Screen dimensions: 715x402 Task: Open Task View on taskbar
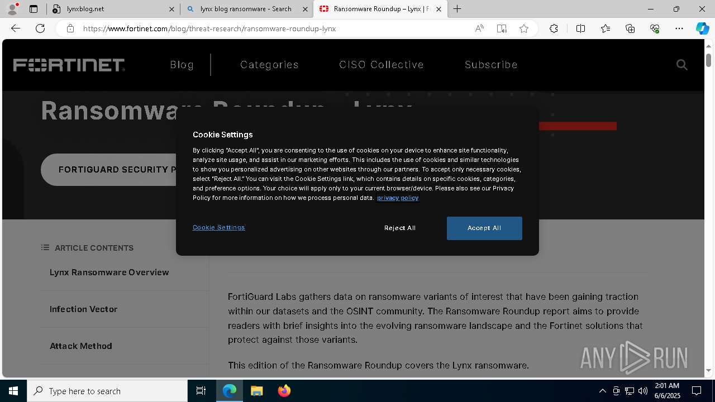pyautogui.click(x=201, y=391)
